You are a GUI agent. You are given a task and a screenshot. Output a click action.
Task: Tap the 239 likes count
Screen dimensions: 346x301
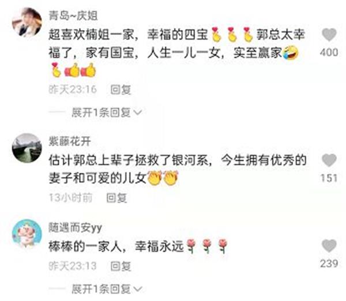point(329,264)
